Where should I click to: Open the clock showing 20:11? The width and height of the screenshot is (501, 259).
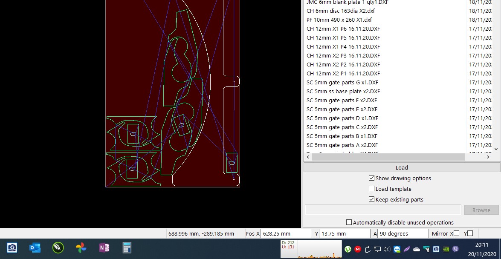click(481, 245)
